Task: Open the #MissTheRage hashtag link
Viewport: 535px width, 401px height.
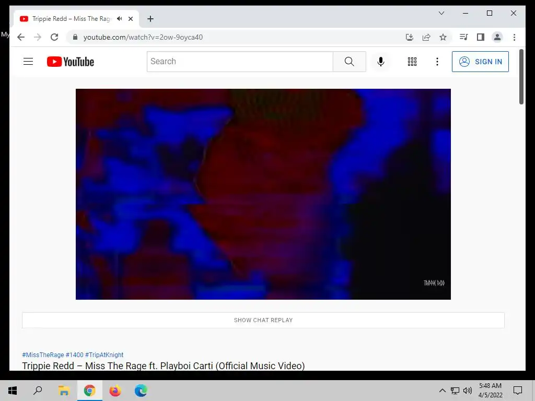Action: click(43, 355)
